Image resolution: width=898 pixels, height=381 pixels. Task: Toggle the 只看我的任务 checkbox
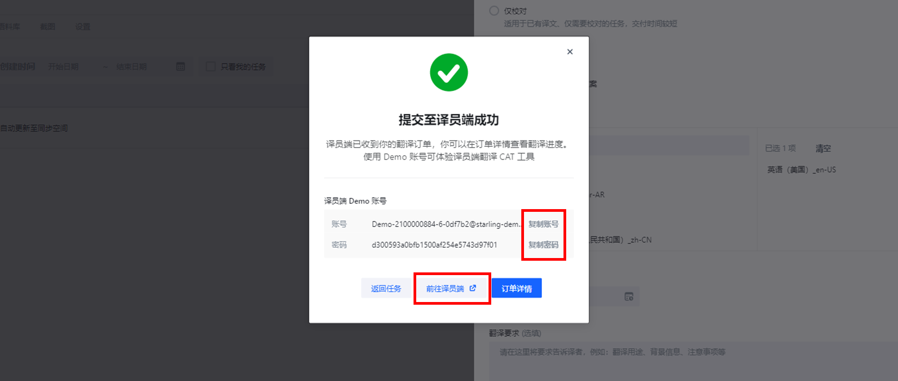pyautogui.click(x=211, y=66)
